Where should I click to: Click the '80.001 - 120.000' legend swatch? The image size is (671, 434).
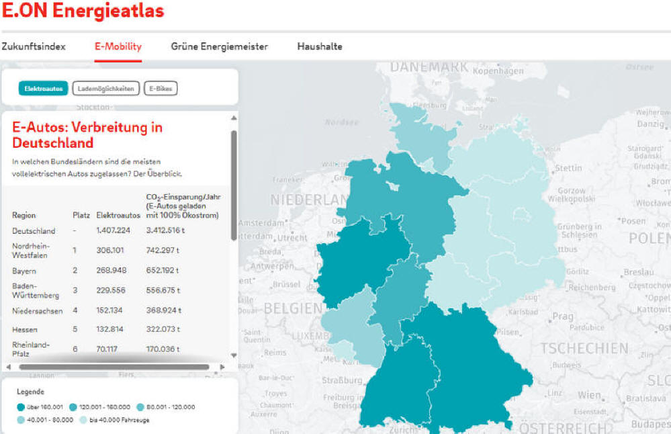click(x=140, y=407)
